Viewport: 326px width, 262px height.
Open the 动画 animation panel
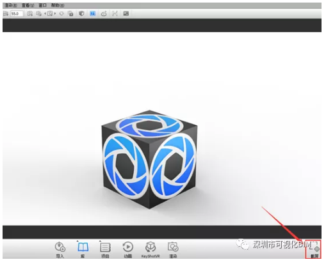click(x=127, y=249)
